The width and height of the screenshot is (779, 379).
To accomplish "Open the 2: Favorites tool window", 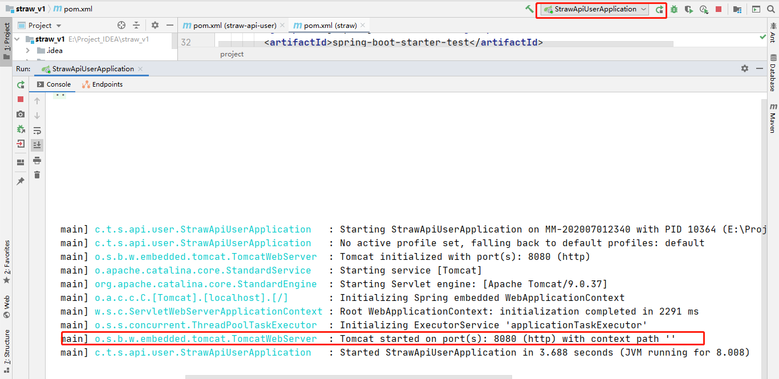I will (x=6, y=262).
